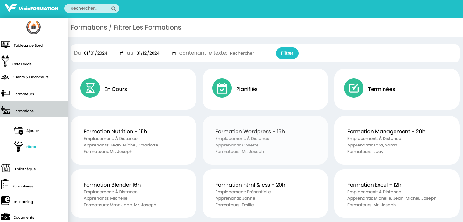Show En Cours formations

coord(133,89)
